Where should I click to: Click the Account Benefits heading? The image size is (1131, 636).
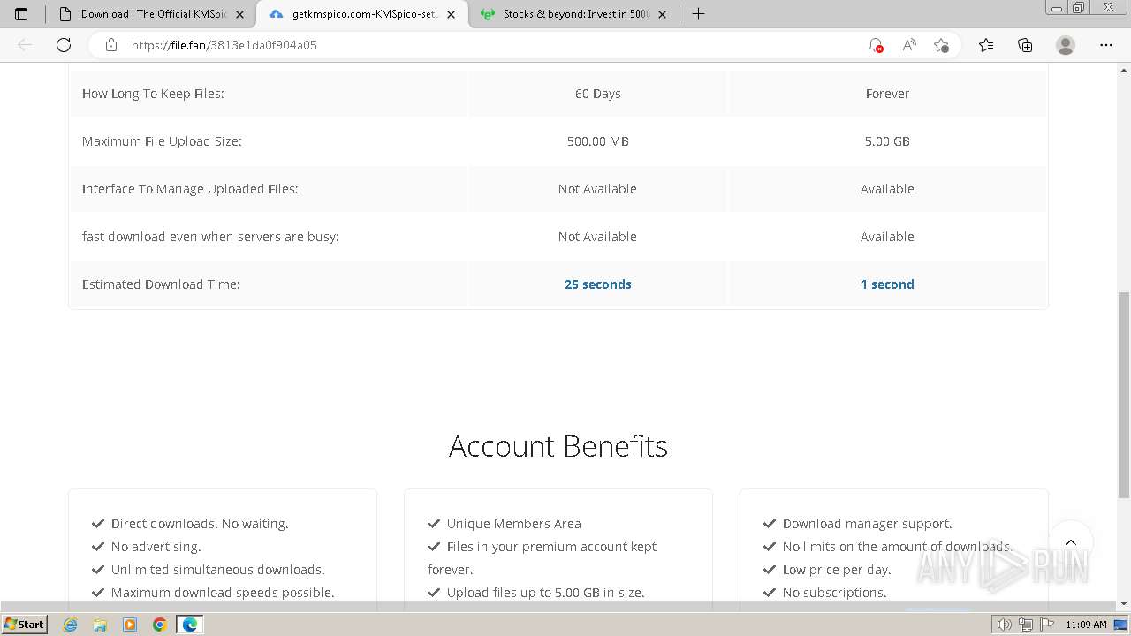pos(558,446)
